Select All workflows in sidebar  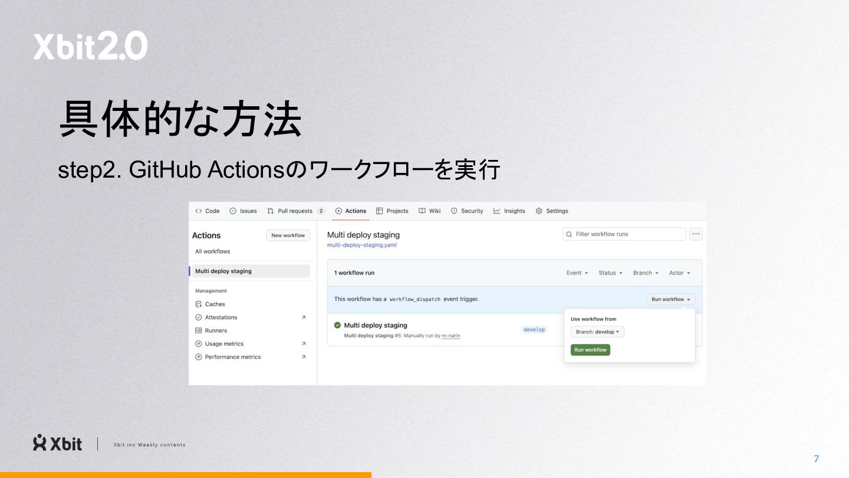(x=213, y=251)
